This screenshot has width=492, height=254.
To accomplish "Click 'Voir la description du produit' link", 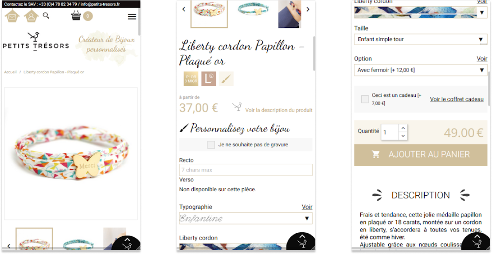I will click(x=279, y=110).
